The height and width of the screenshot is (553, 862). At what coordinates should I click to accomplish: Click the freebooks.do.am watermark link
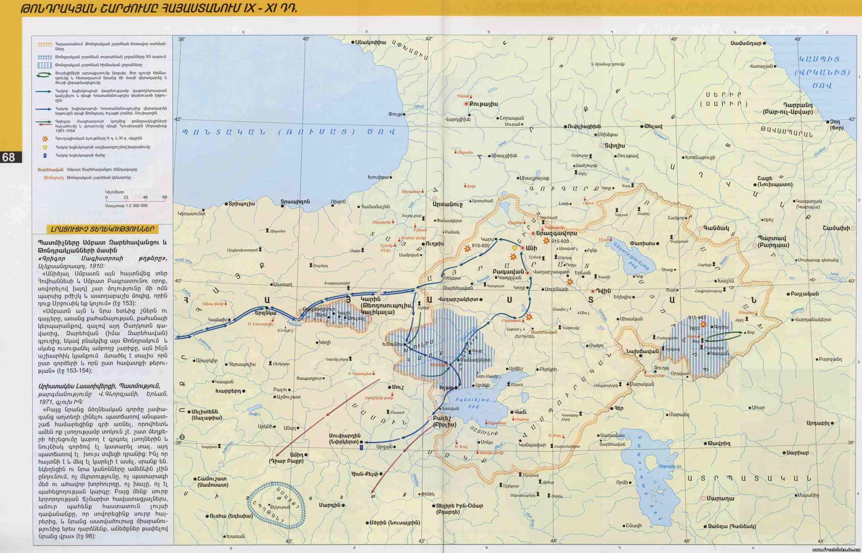(836, 549)
